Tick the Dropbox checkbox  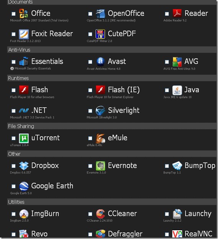[13, 166]
